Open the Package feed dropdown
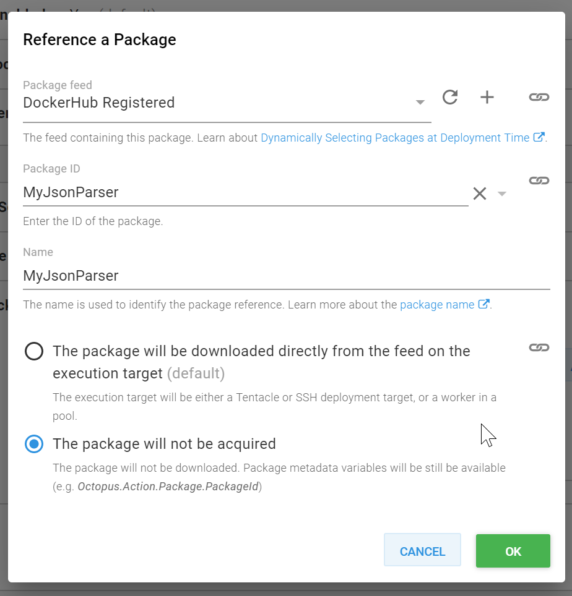 click(x=420, y=102)
